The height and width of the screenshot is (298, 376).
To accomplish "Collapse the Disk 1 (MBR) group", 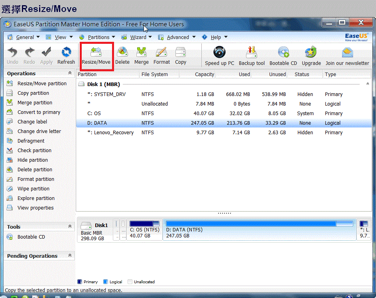I will coord(368,84).
